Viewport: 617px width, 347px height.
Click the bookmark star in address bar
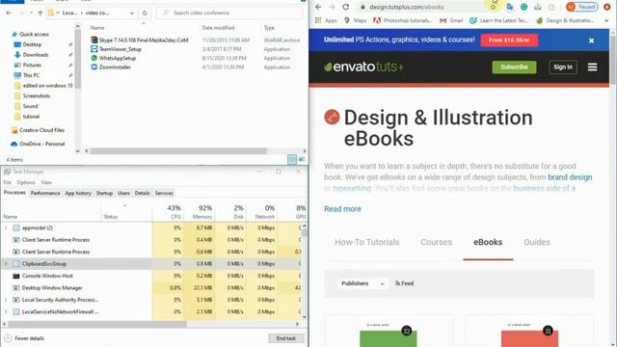tap(493, 7)
